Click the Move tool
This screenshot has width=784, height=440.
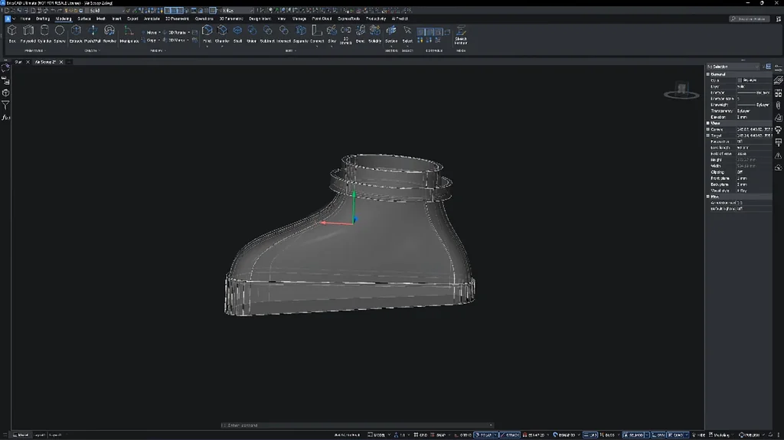(x=149, y=32)
